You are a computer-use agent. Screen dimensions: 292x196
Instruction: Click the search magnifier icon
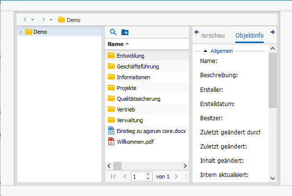(113, 32)
